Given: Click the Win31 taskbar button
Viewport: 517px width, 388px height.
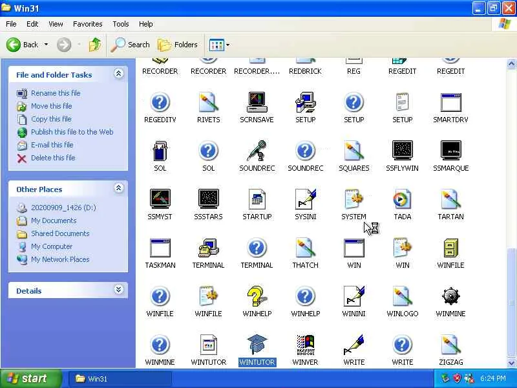Looking at the screenshot, I should (x=120, y=379).
